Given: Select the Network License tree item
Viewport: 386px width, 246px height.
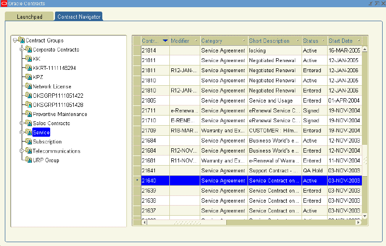Looking at the screenshot, I should (52, 87).
